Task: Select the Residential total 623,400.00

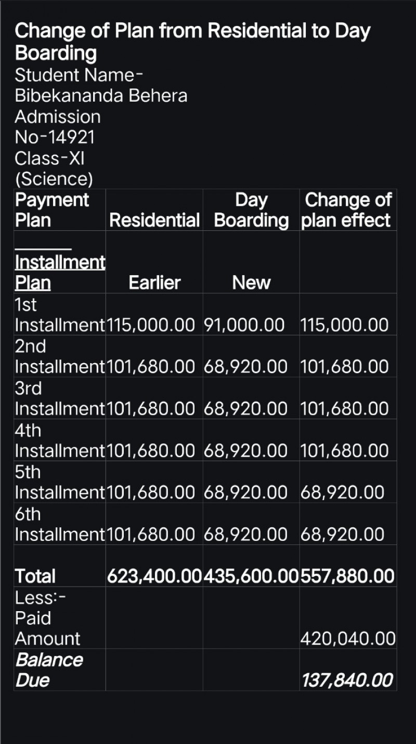Action: coord(154,576)
